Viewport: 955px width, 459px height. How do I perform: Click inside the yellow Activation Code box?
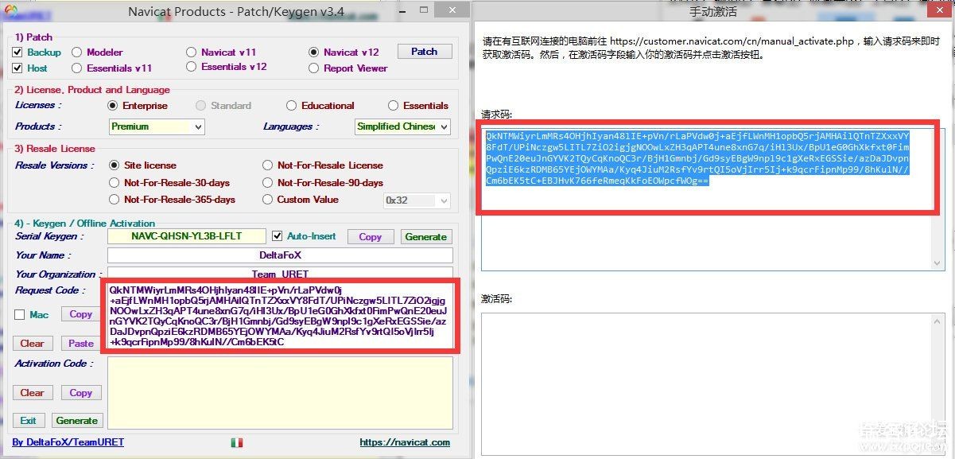tap(280, 393)
